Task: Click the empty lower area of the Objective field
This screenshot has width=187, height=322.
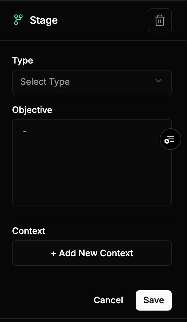Action: coord(92,181)
